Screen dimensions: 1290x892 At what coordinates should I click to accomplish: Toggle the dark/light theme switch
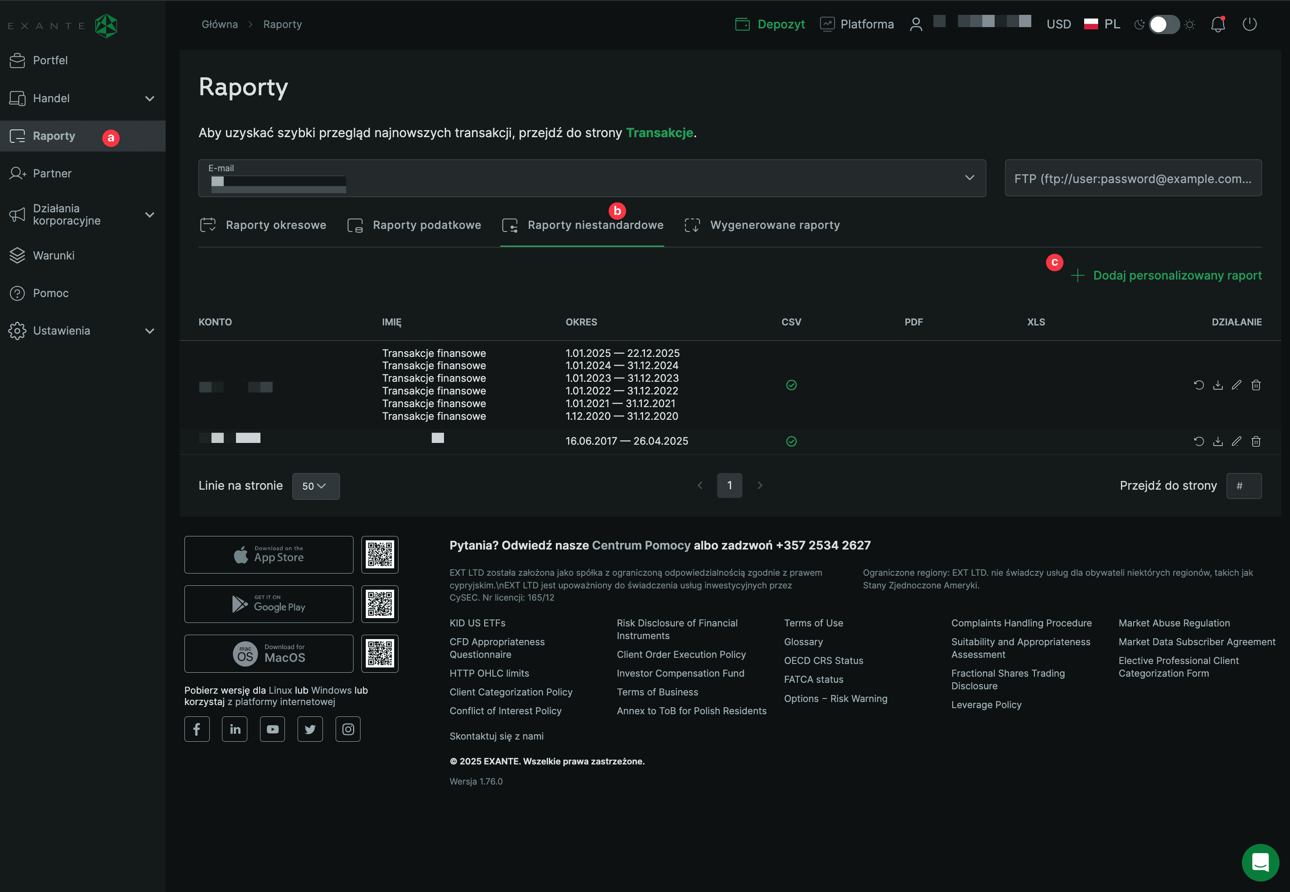[x=1164, y=24]
